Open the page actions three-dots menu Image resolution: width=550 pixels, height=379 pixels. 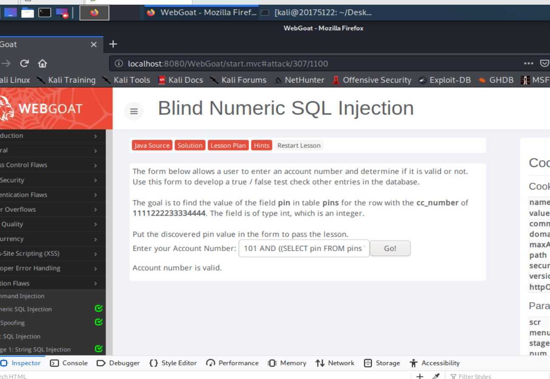click(x=528, y=64)
